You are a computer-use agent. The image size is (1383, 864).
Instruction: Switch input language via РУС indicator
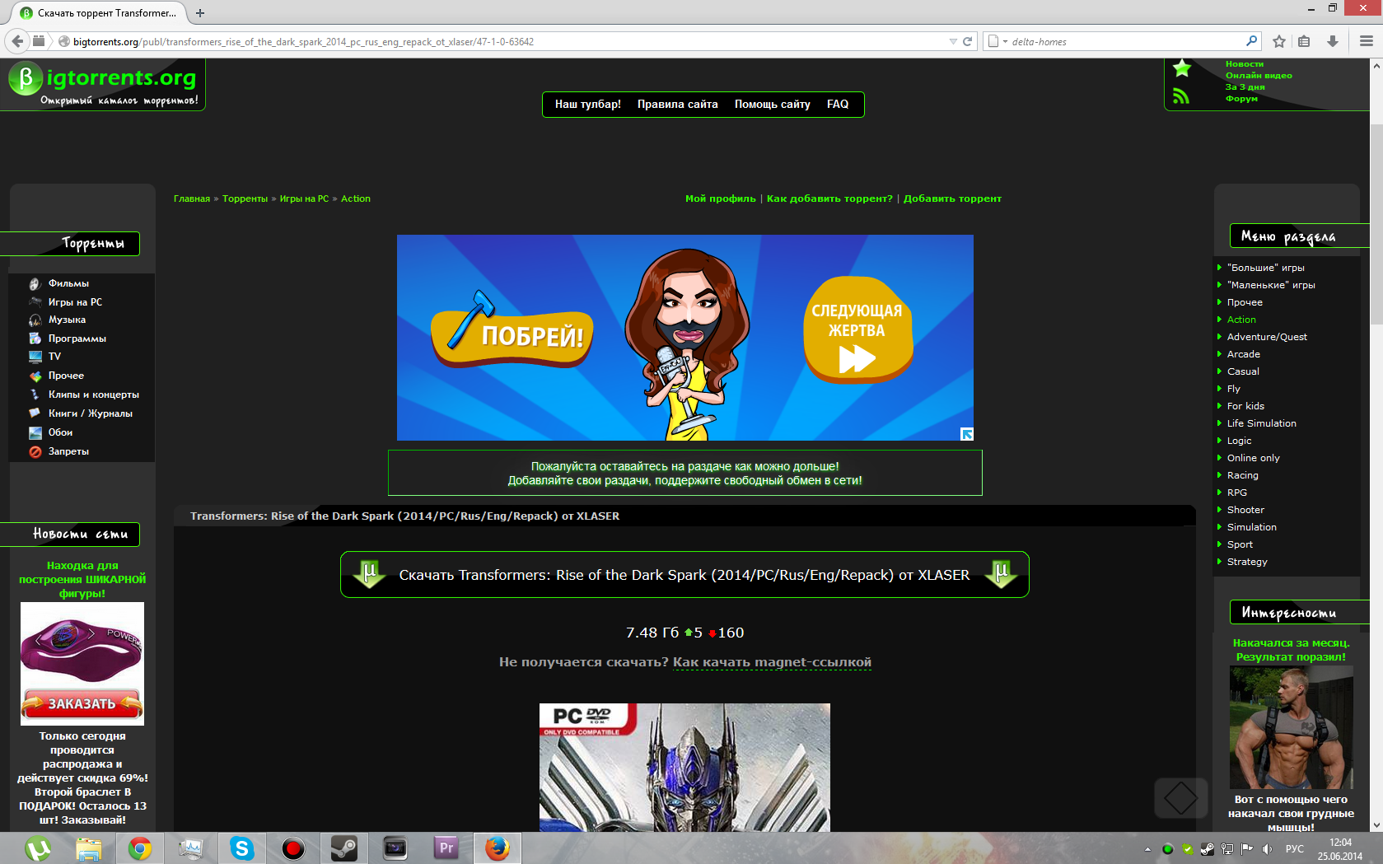pyautogui.click(x=1295, y=849)
